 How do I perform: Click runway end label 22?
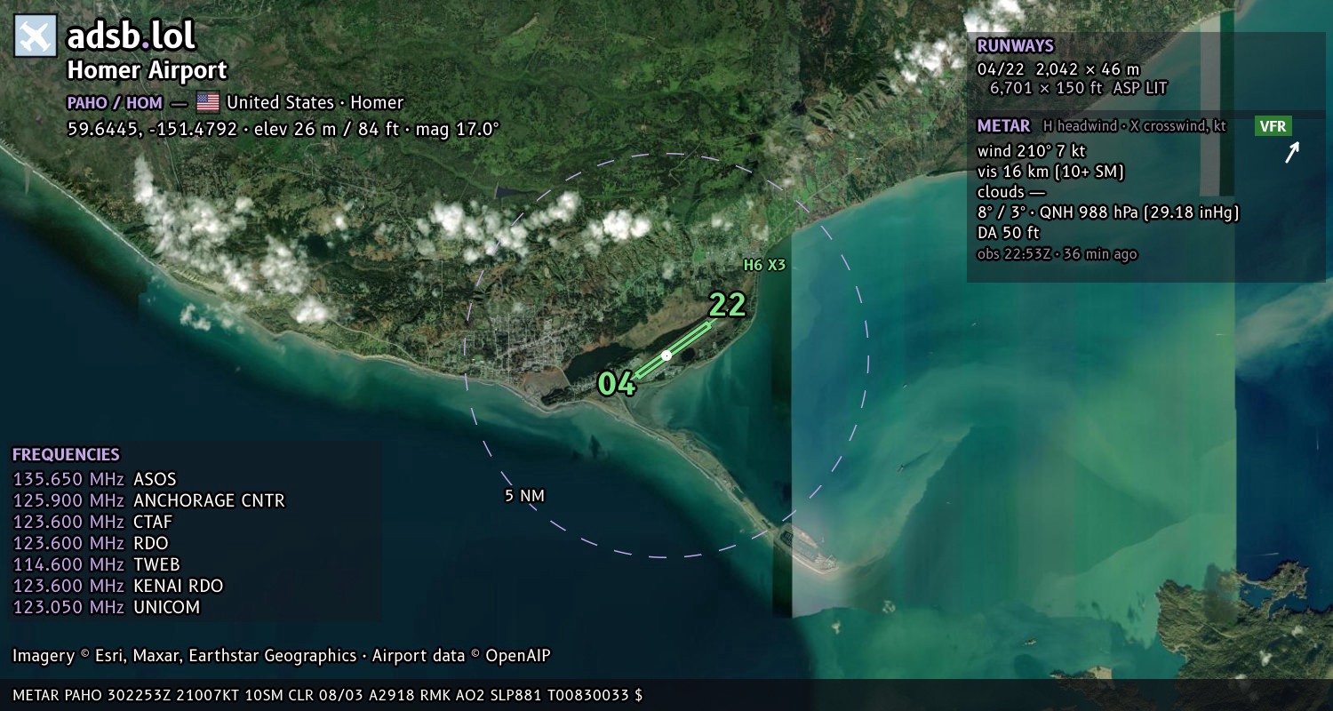tap(727, 305)
